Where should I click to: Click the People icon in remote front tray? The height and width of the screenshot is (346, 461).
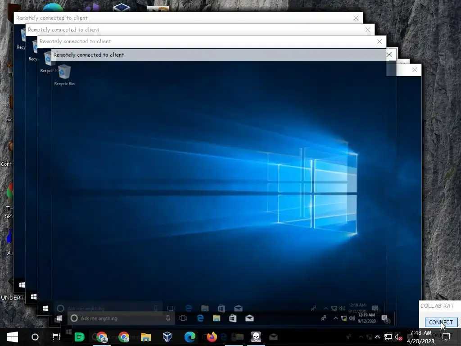pos(323,318)
